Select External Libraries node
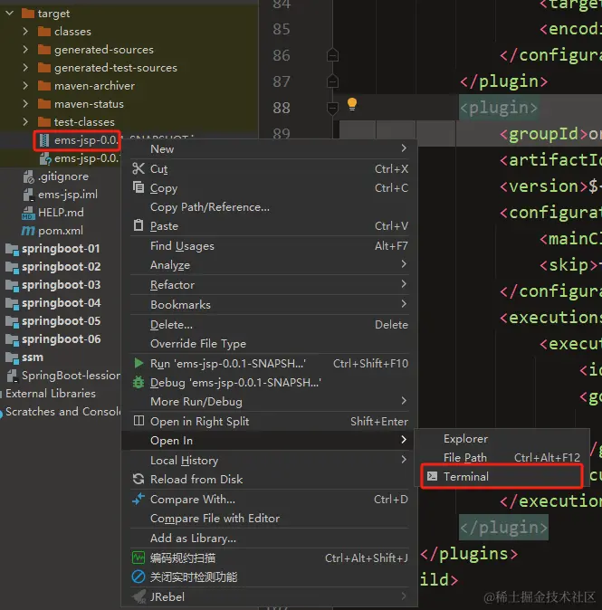602x610 pixels. 51,394
